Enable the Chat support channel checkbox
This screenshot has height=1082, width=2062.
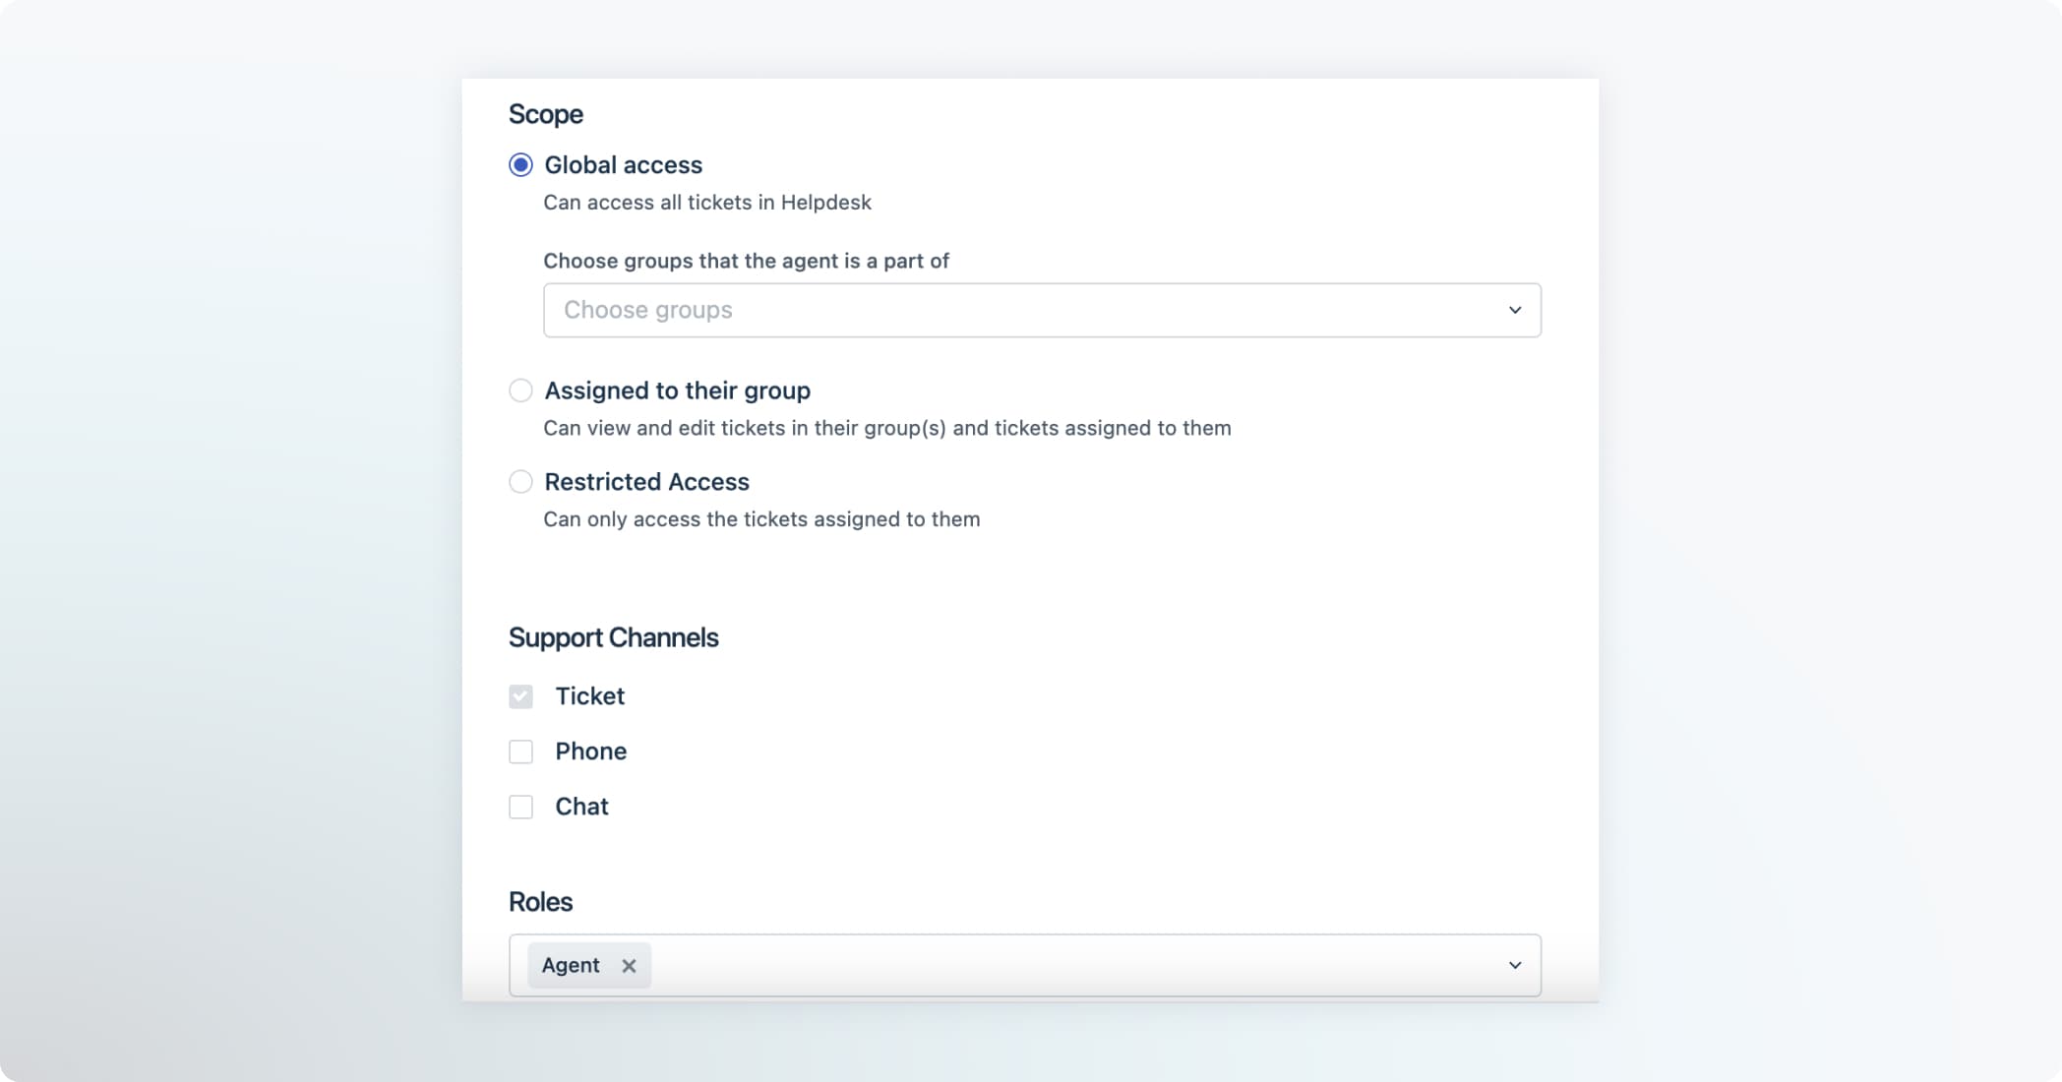[x=520, y=807]
